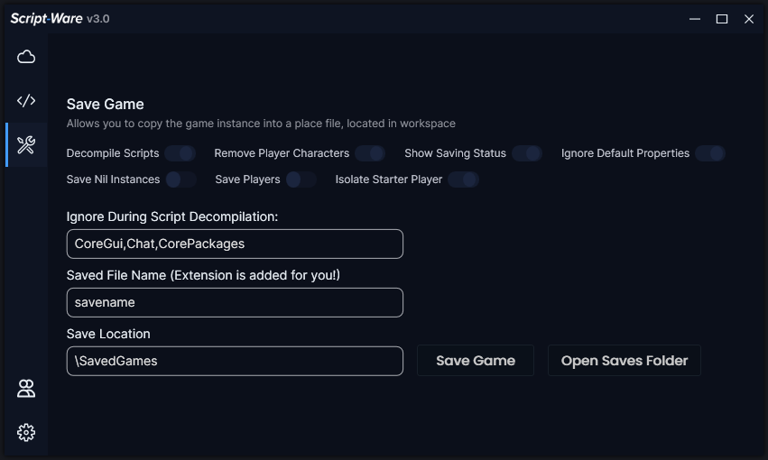Image resolution: width=768 pixels, height=460 pixels.
Task: Switch to the code editor icon
Action: [26, 101]
